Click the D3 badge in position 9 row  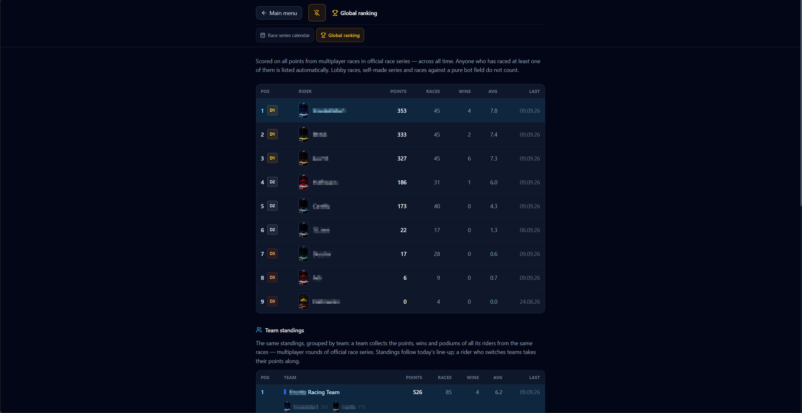pos(272,301)
